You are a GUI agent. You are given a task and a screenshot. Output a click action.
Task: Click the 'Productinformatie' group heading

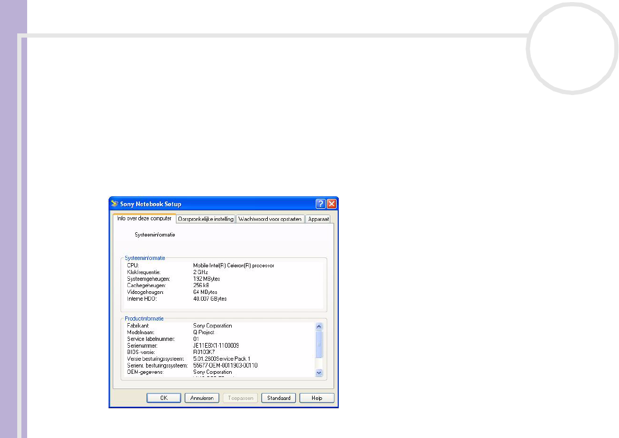[x=144, y=319]
